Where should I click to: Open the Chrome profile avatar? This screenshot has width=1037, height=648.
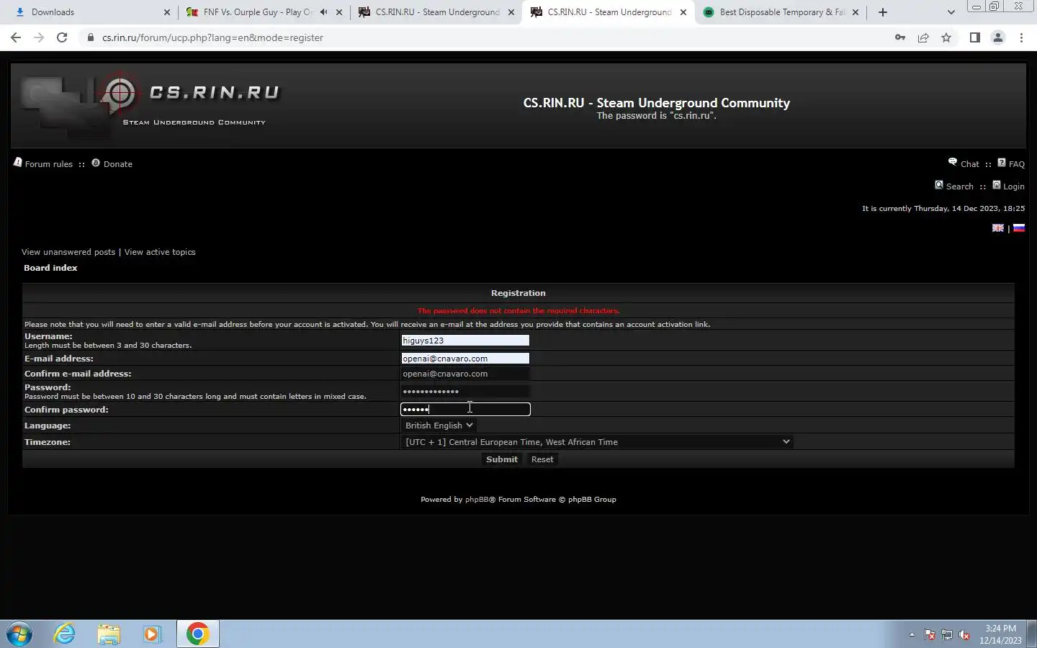click(998, 37)
